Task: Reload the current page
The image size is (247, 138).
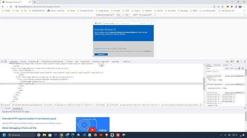Action: tap(11, 7)
